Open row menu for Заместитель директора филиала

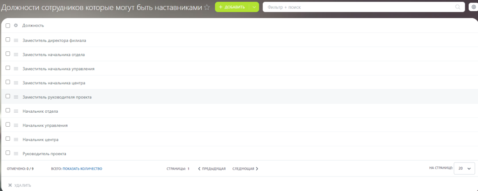tap(16, 41)
